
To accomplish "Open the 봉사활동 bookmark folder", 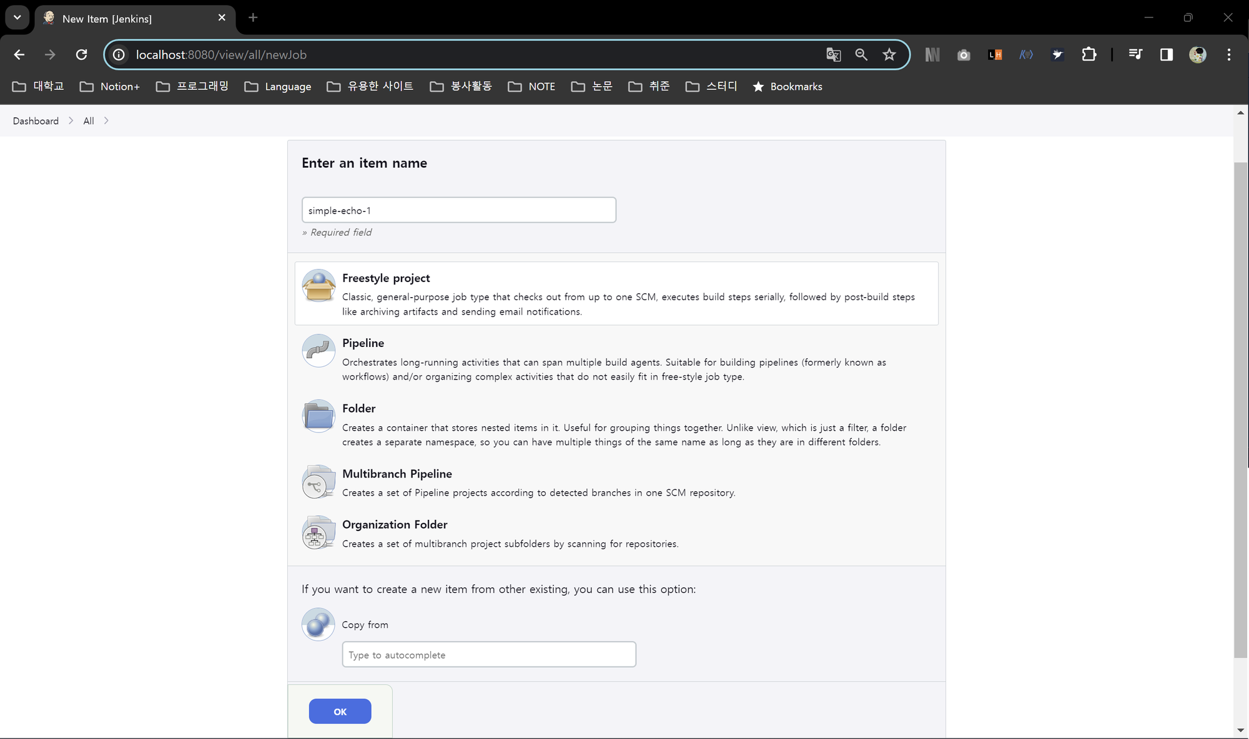I will (x=461, y=86).
